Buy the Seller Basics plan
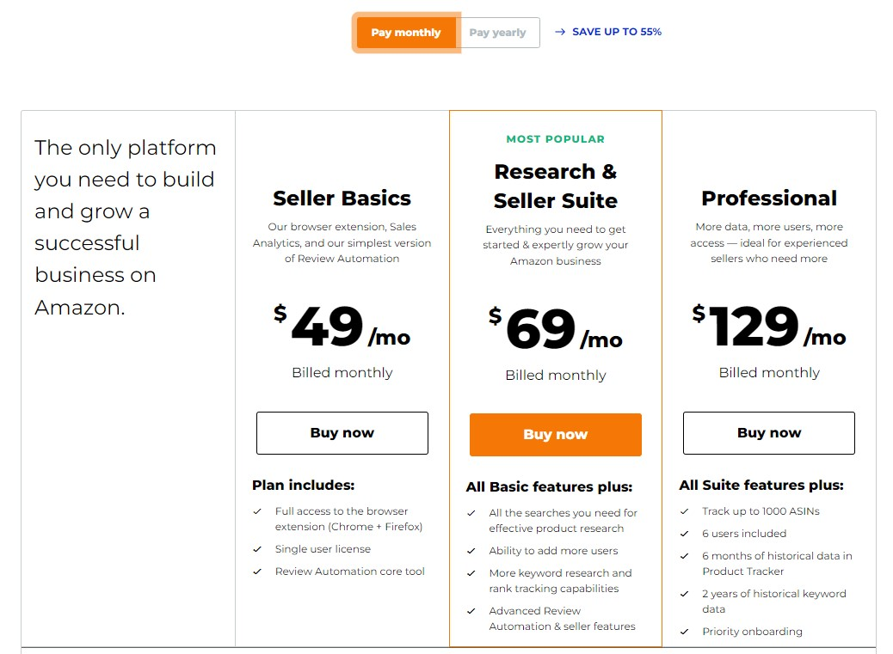Viewport: 893px width, 654px height. (342, 433)
